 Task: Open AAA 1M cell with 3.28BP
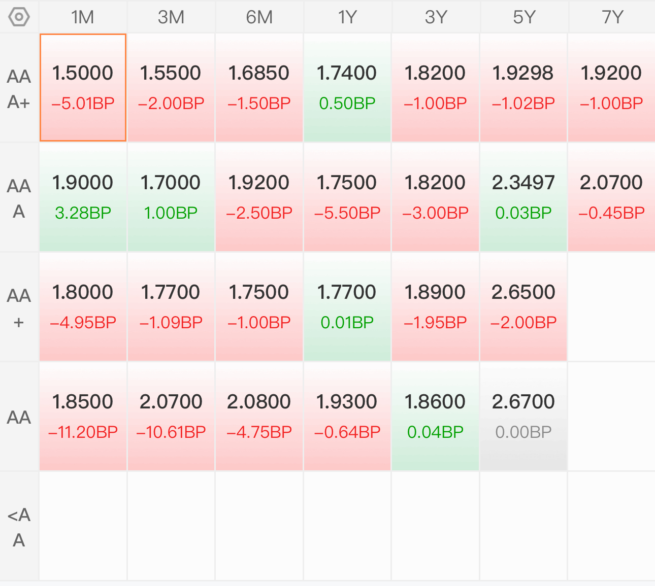click(83, 197)
